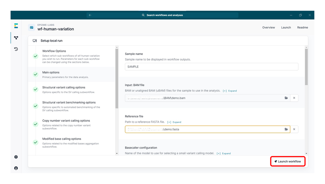Minimize the application window

point(291,15)
